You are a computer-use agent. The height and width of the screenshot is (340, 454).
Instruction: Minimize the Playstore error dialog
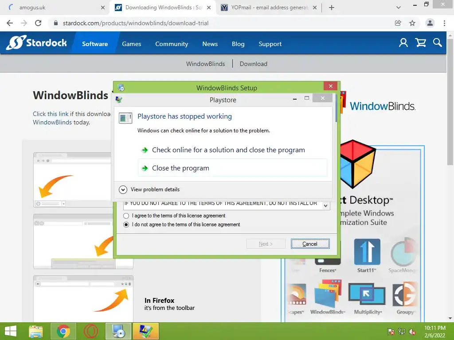(x=294, y=99)
